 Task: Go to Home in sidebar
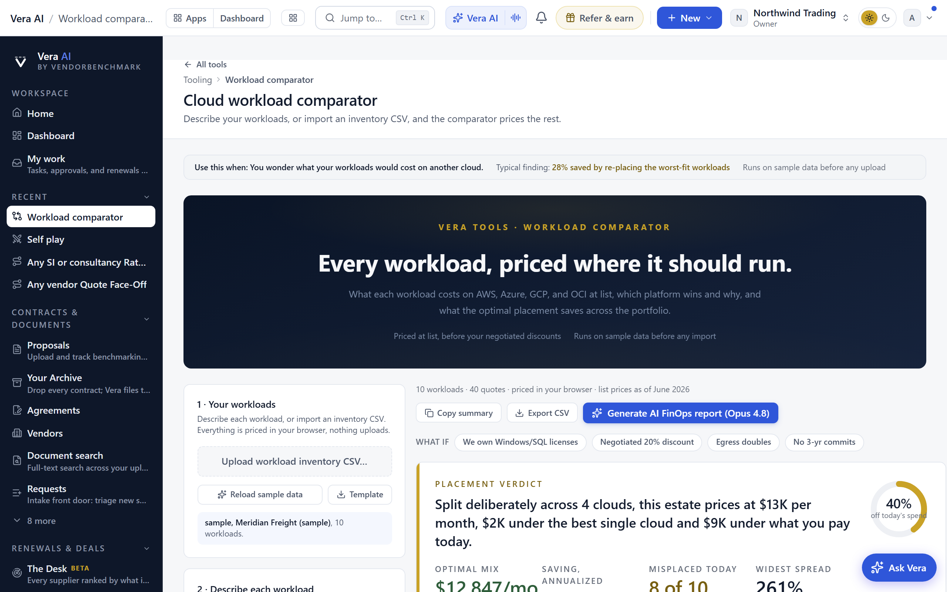(x=81, y=114)
